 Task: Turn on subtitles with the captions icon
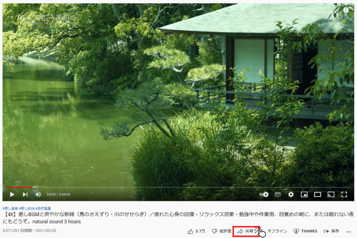click(x=278, y=194)
